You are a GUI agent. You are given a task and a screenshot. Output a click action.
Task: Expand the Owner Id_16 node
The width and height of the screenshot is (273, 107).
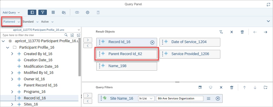coord(12,79)
